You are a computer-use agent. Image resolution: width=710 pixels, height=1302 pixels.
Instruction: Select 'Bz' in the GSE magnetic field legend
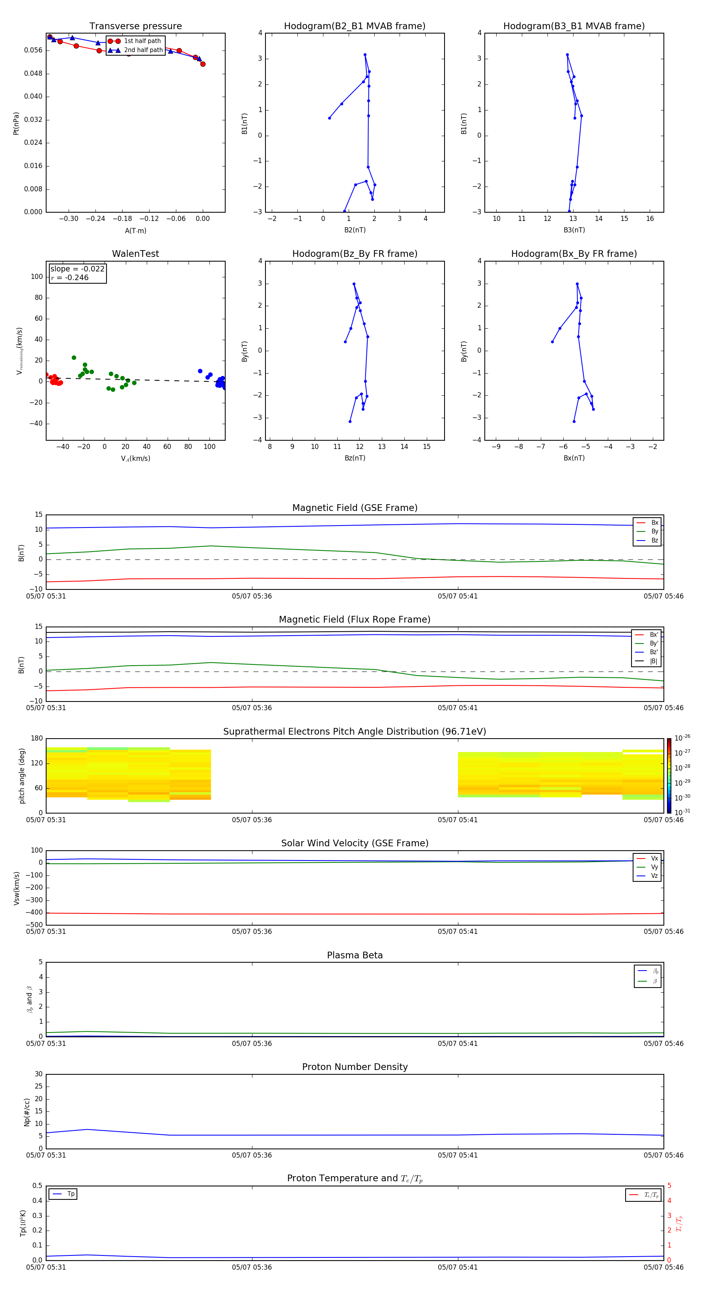point(648,541)
